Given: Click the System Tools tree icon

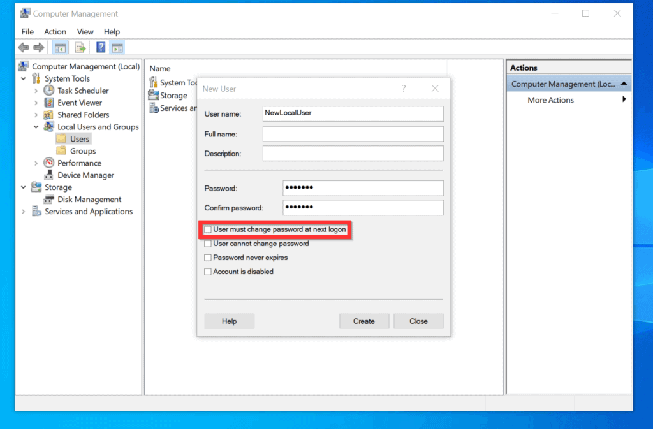Looking at the screenshot, I should pos(36,78).
